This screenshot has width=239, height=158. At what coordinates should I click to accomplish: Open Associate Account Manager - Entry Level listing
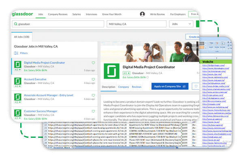click(x=49, y=95)
